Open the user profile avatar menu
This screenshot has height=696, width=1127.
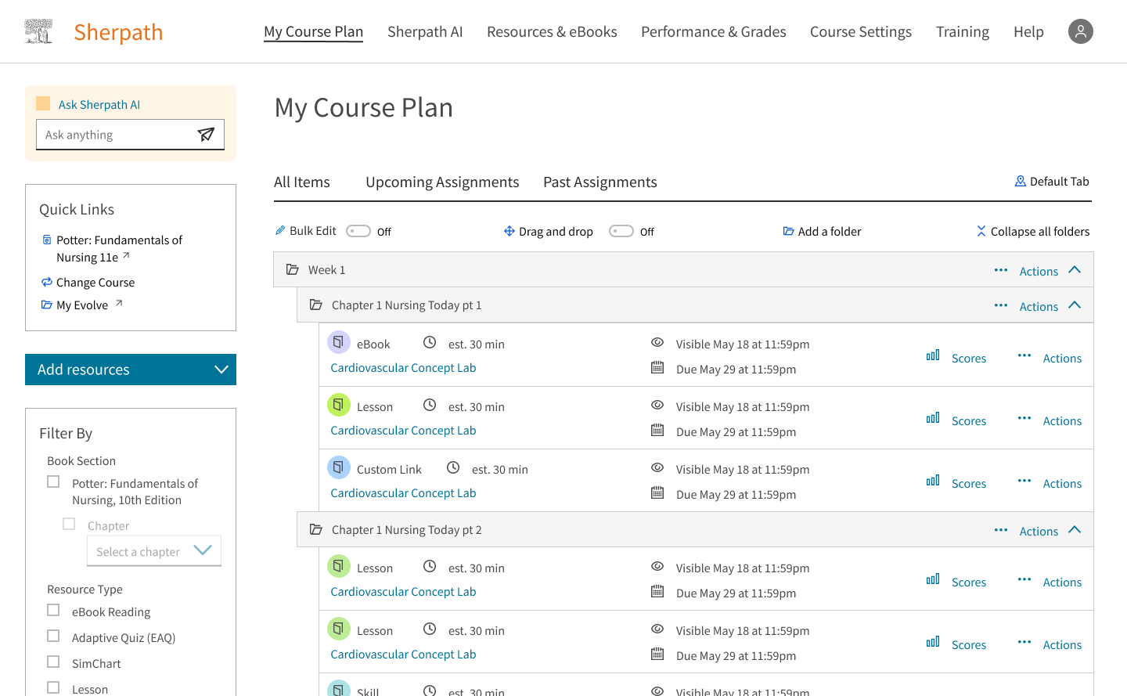click(1081, 31)
